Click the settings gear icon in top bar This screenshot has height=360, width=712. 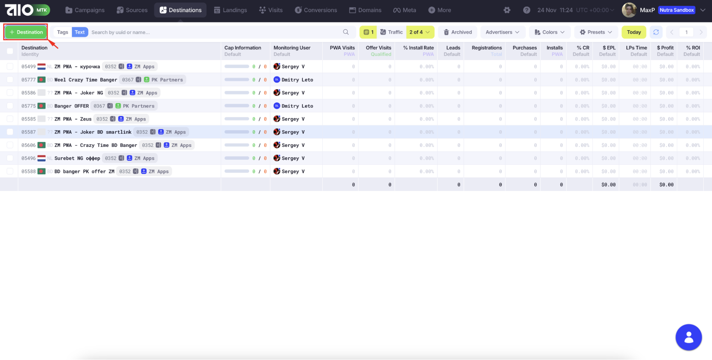coord(507,10)
